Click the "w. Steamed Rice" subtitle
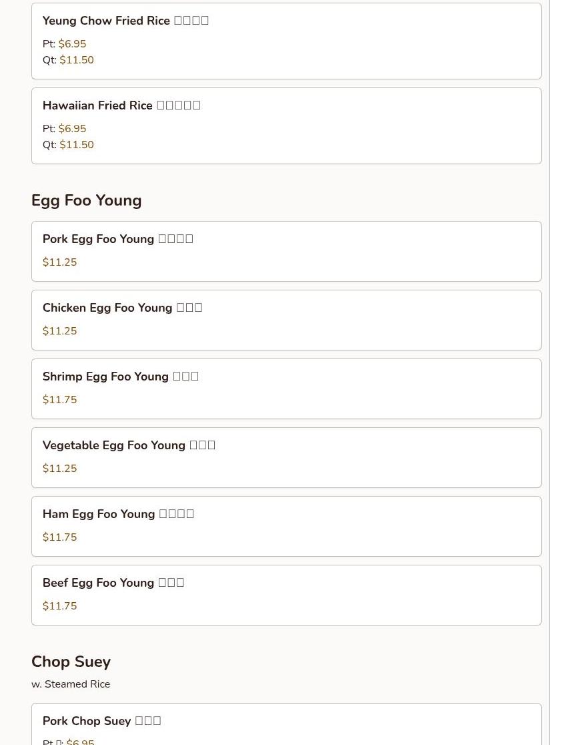563x745 pixels. tap(71, 684)
